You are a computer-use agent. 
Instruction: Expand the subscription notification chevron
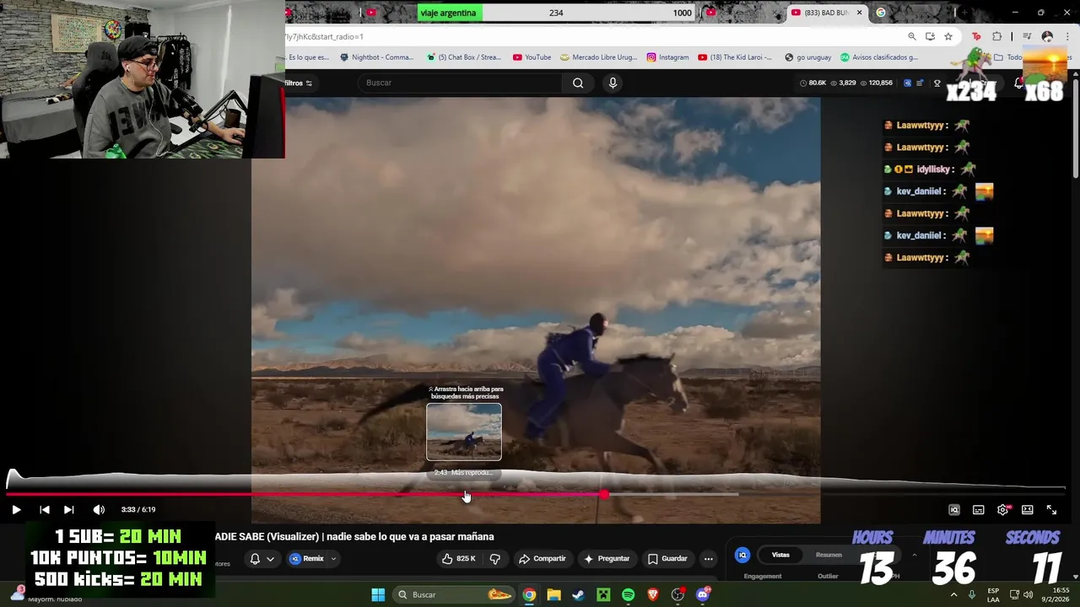coord(270,558)
